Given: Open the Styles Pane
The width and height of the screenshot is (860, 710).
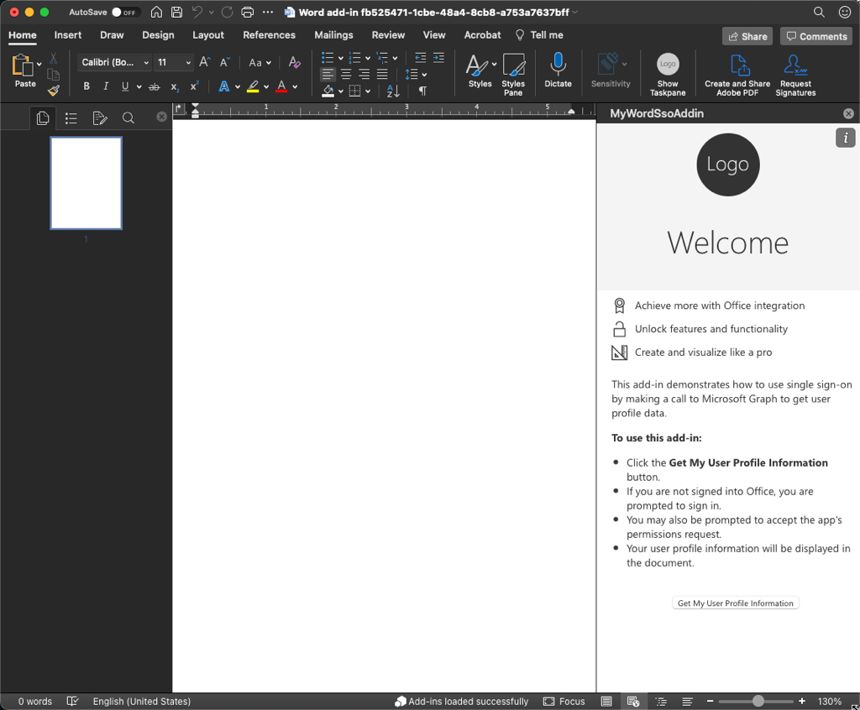Looking at the screenshot, I should pos(513,75).
